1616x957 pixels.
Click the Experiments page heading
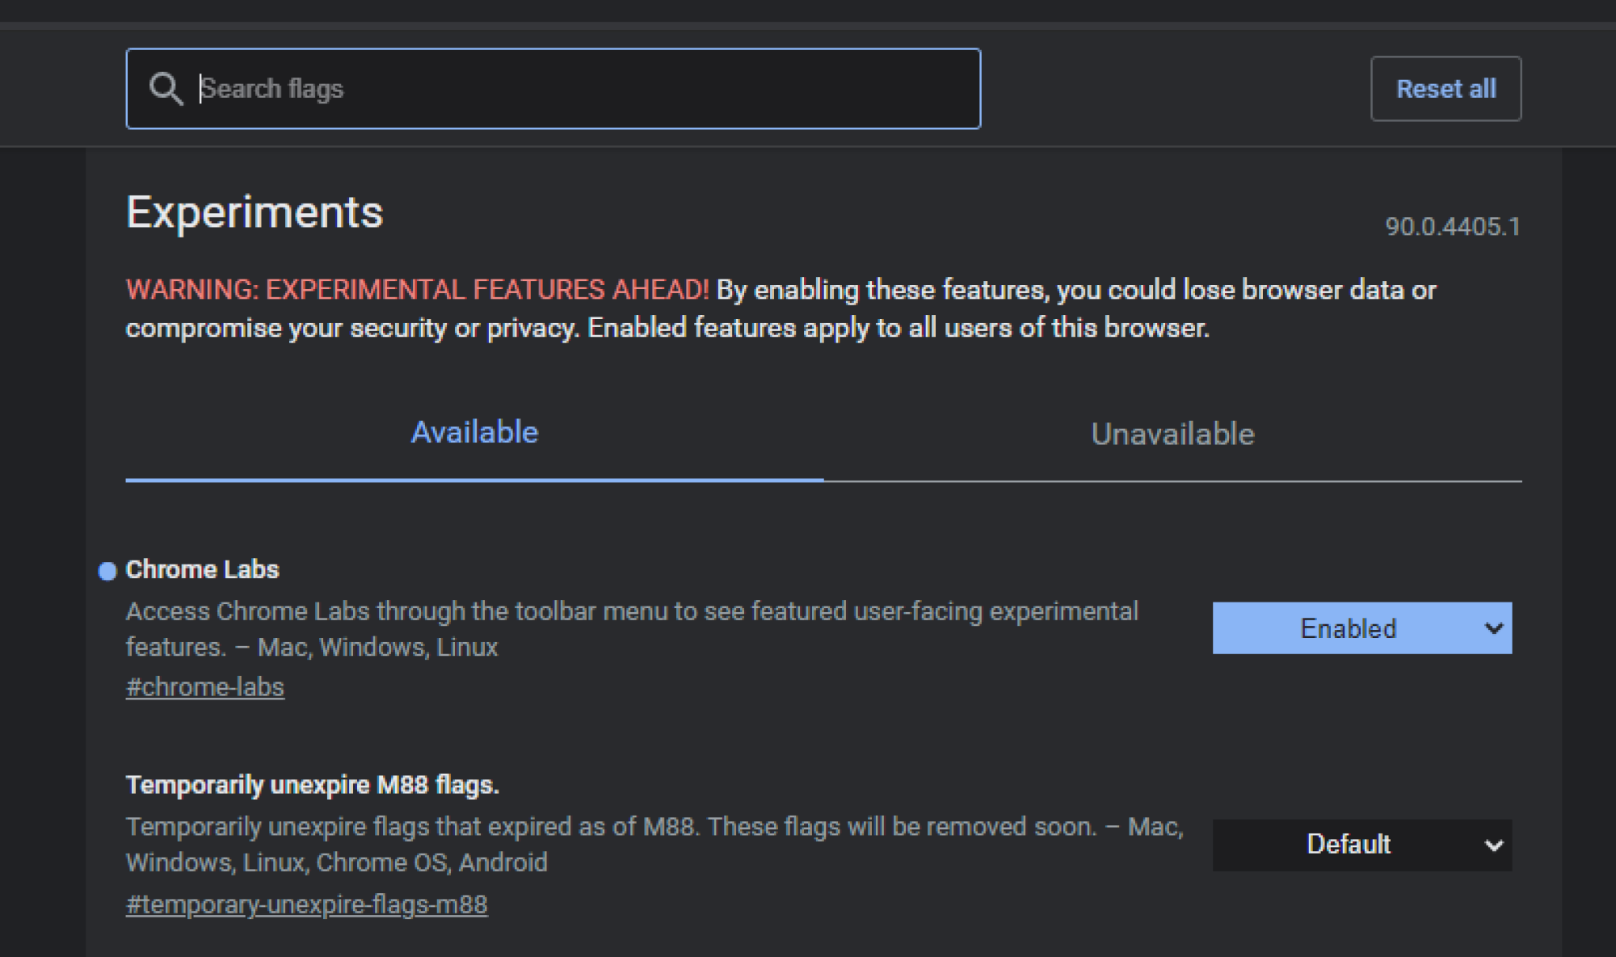click(x=255, y=212)
